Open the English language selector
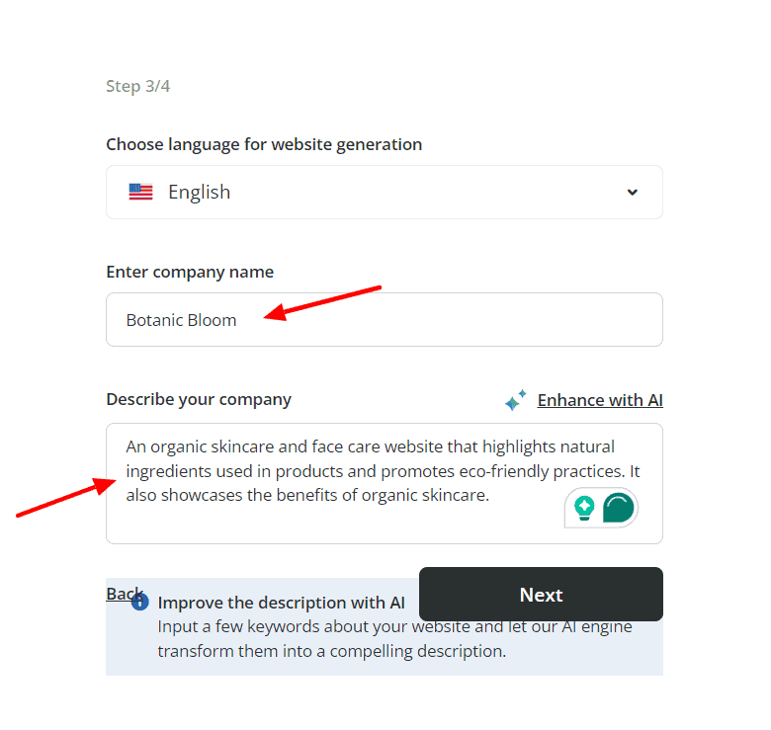 click(x=384, y=192)
